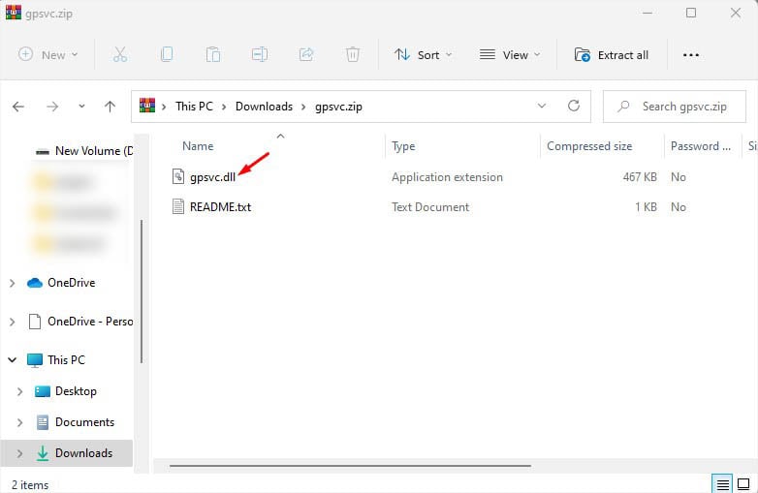Click the README.txt file icon
The height and width of the screenshot is (493, 758).
[x=178, y=206]
